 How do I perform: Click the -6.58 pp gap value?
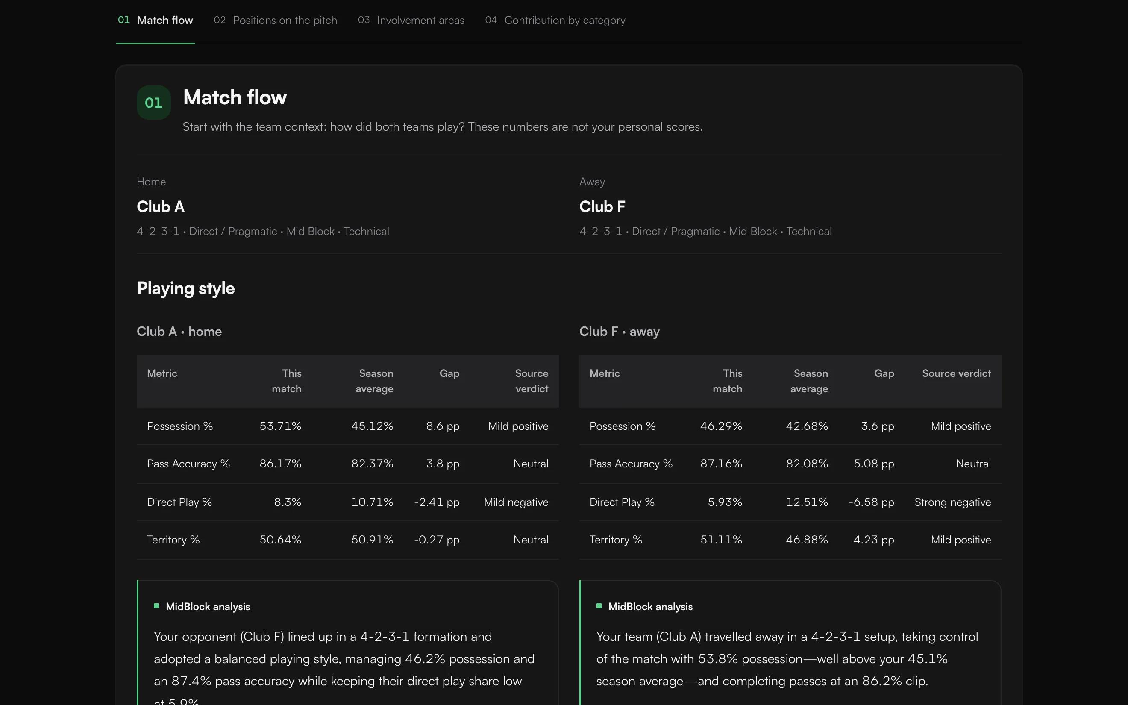871,502
